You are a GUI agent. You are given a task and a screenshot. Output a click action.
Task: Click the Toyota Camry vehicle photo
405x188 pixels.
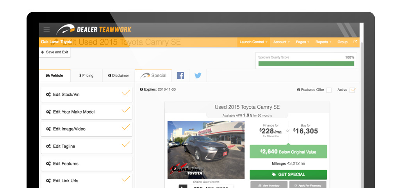206,150
